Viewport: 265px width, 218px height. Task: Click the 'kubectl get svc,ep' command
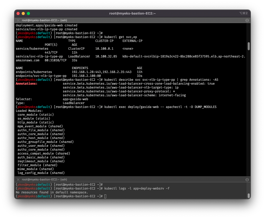[121, 37]
